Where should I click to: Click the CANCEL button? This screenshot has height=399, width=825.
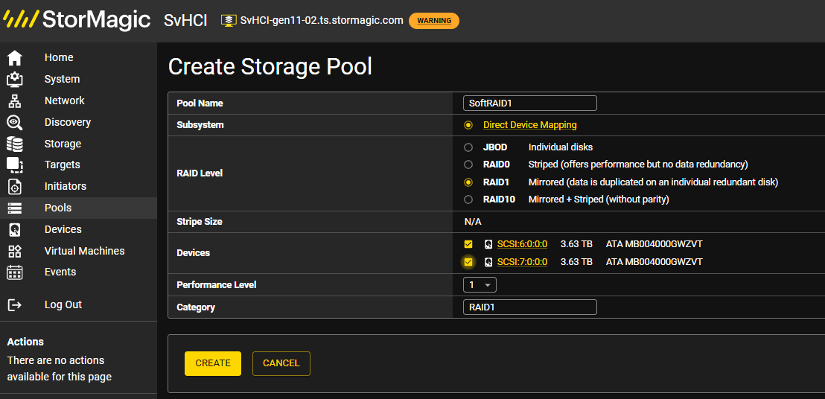tap(281, 363)
